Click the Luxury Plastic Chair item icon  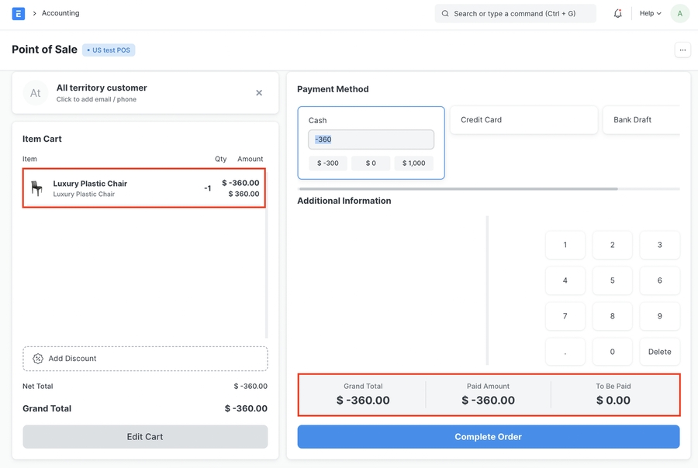coord(34,188)
